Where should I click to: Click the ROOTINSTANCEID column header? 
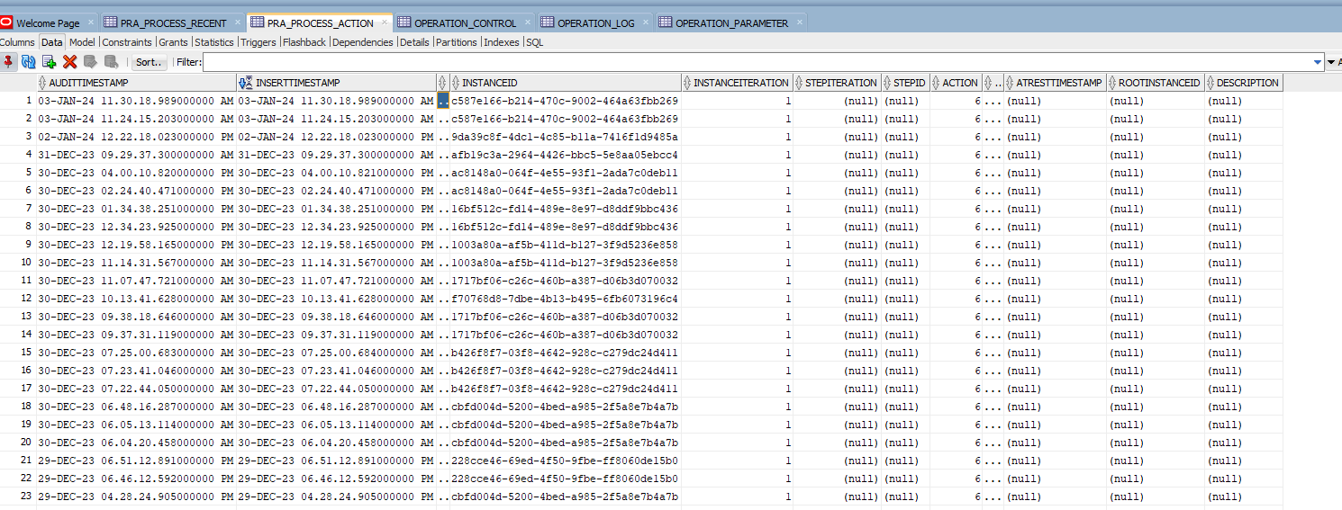coord(1156,83)
